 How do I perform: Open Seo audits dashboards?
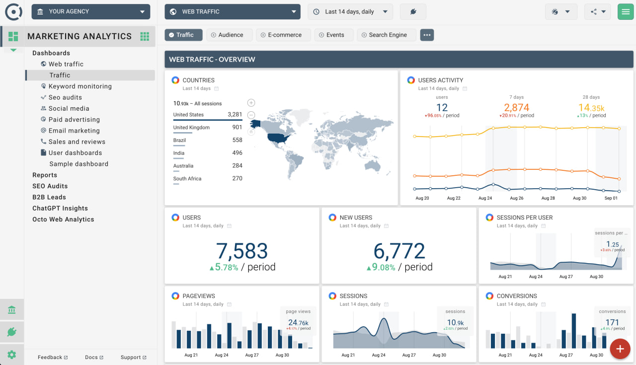coord(65,97)
